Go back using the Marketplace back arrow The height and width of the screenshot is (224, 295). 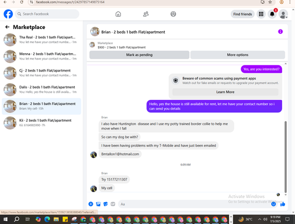[7, 27]
